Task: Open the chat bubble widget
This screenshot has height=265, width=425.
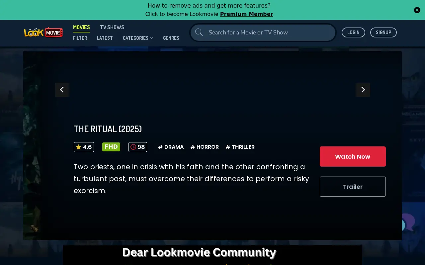Action: 408,223
